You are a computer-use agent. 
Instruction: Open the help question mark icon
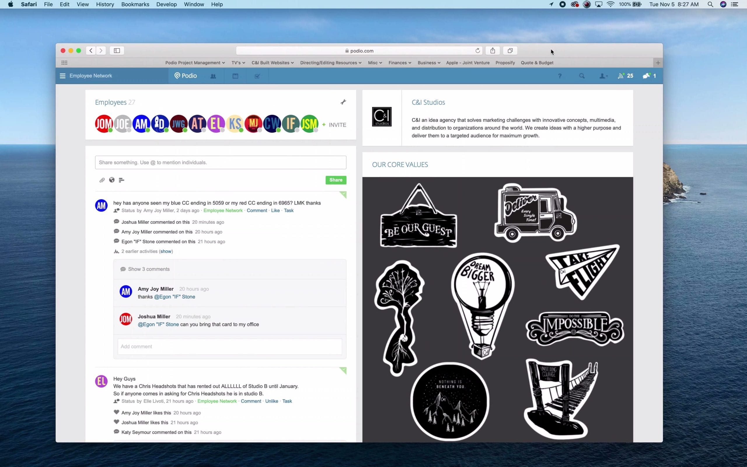pyautogui.click(x=560, y=76)
